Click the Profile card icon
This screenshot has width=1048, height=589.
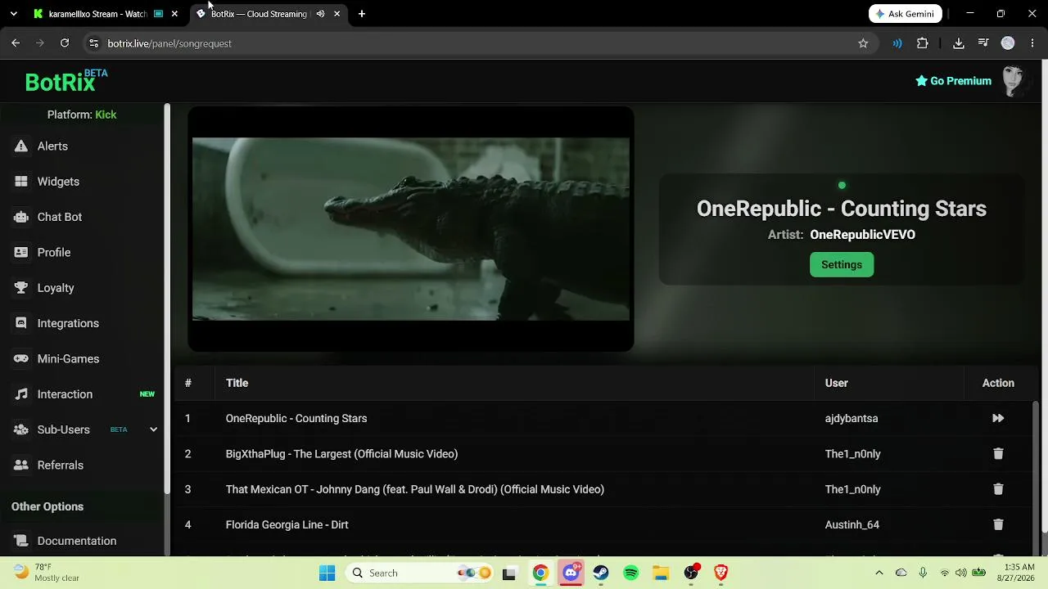[x=21, y=253]
